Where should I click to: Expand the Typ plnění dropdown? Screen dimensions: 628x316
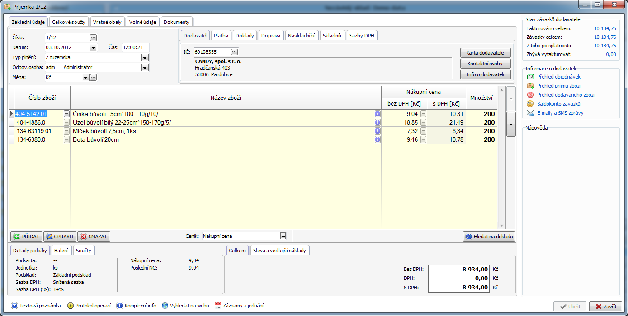[145, 57]
